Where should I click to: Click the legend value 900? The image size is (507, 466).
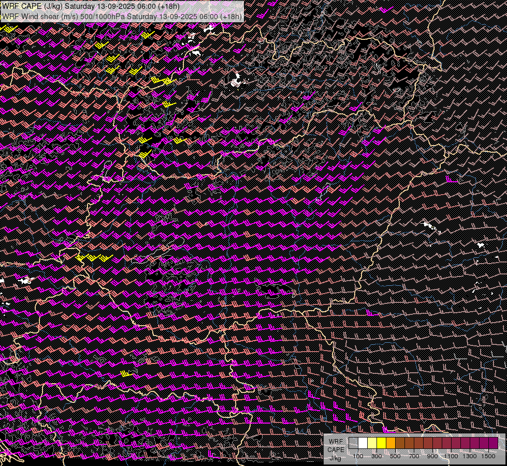(432, 456)
